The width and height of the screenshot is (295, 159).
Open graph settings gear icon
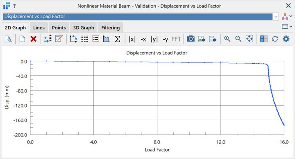(x=286, y=39)
